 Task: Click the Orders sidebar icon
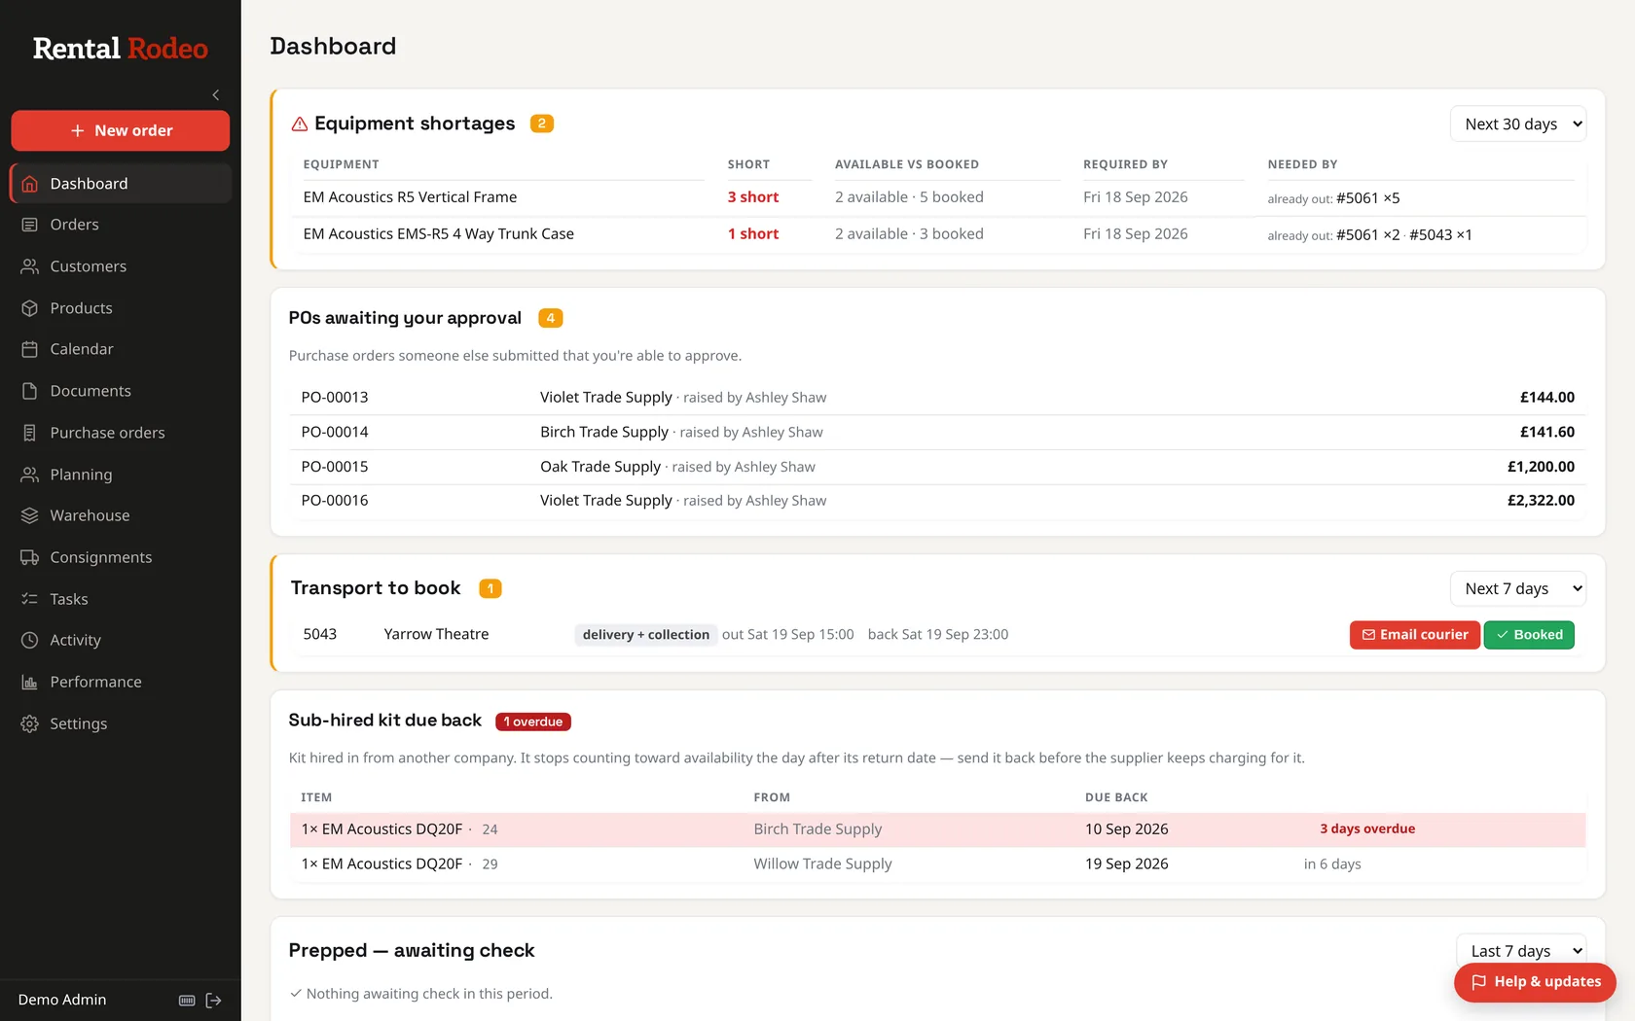(x=30, y=225)
